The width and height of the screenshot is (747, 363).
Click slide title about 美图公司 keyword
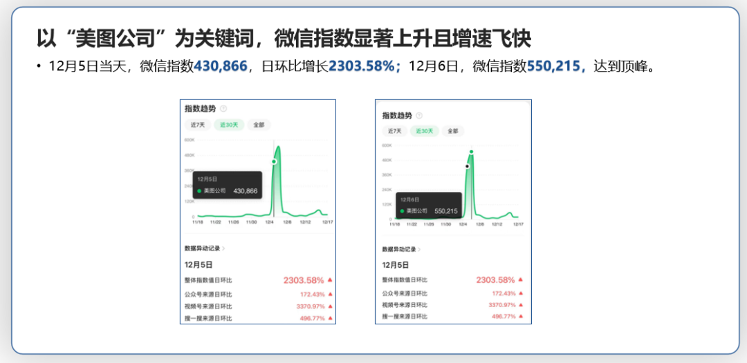click(284, 39)
